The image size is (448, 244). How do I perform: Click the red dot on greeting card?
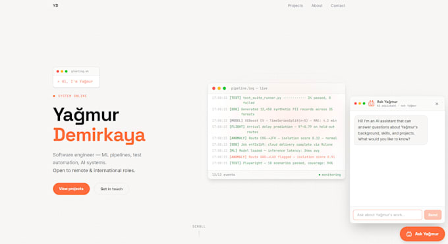point(58,71)
